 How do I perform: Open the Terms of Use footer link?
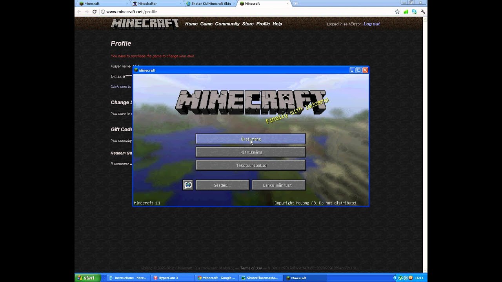click(x=251, y=268)
